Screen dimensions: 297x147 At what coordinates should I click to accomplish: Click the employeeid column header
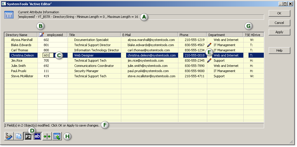click(x=53, y=35)
